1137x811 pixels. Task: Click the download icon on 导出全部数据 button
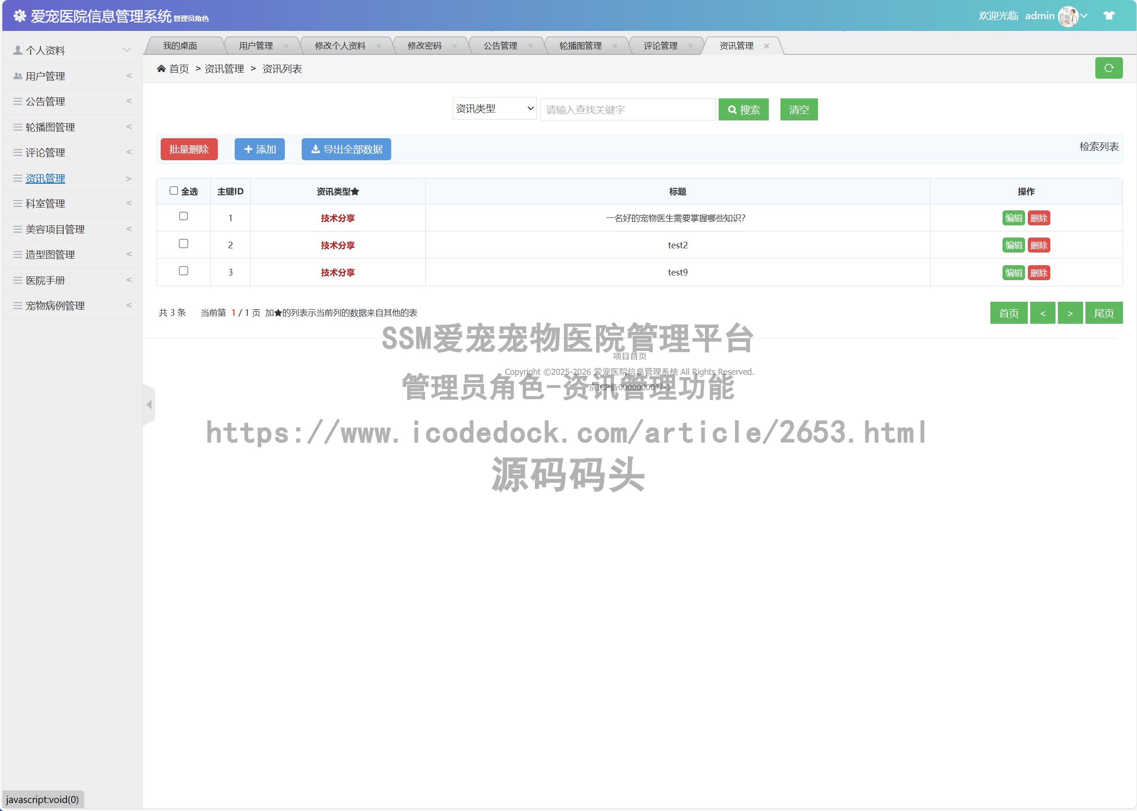[x=315, y=149]
